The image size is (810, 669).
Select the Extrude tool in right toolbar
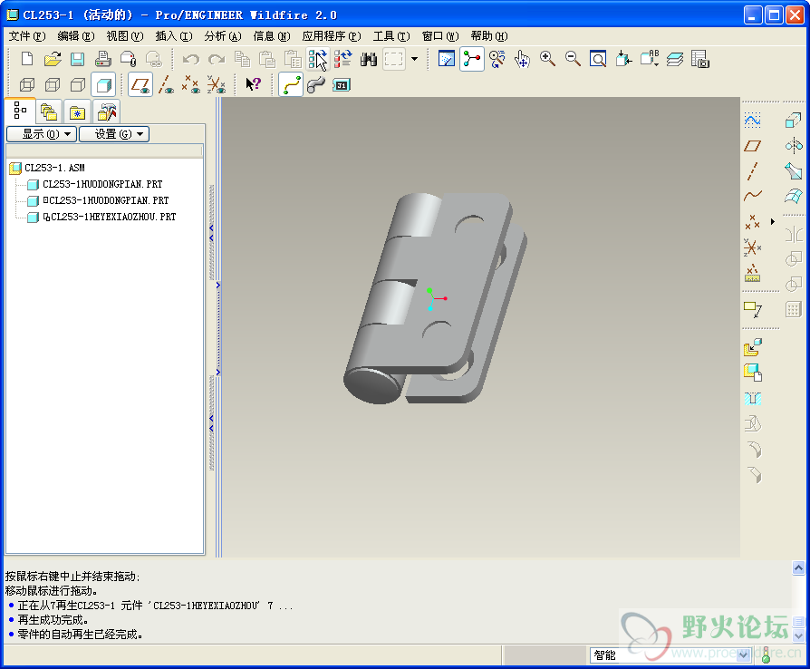click(x=793, y=120)
